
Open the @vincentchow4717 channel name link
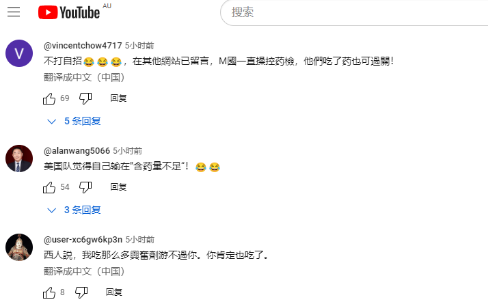click(x=83, y=46)
